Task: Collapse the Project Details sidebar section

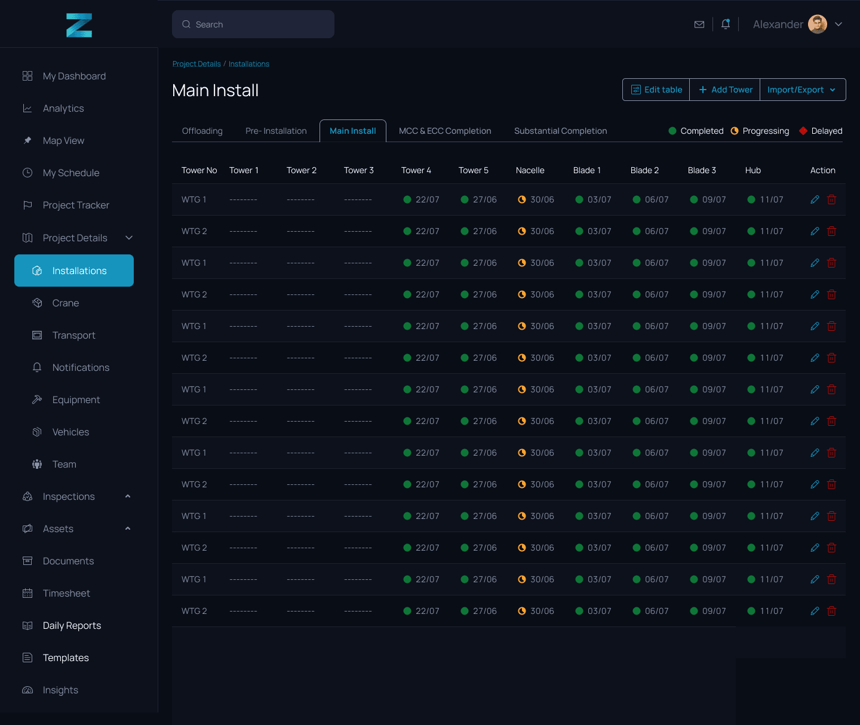Action: [129, 238]
